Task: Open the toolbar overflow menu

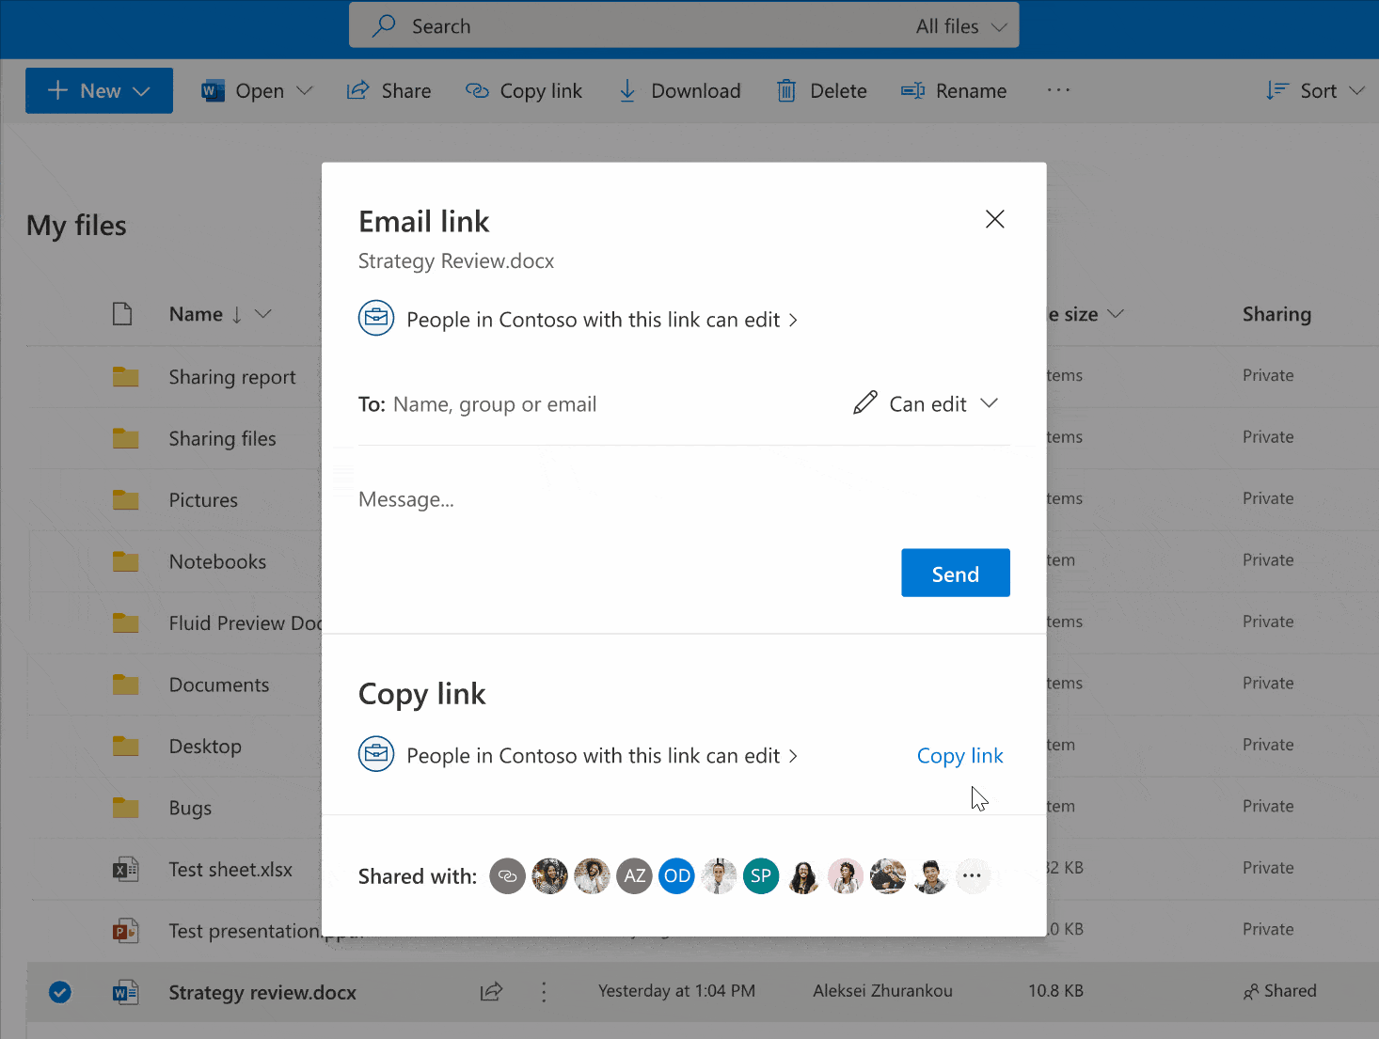Action: [x=1058, y=90]
